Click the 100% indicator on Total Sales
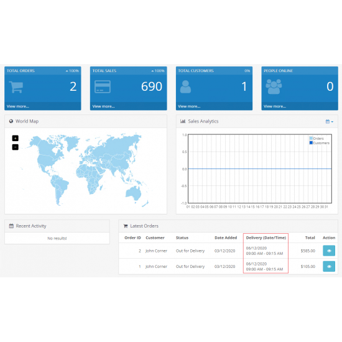 [x=158, y=71]
